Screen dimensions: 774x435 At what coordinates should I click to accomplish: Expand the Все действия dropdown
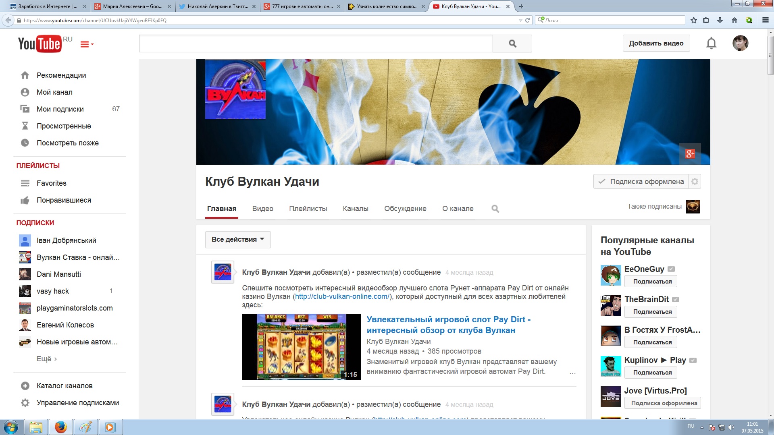click(238, 240)
